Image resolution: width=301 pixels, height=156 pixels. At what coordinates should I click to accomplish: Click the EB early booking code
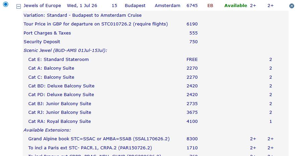pos(210,6)
